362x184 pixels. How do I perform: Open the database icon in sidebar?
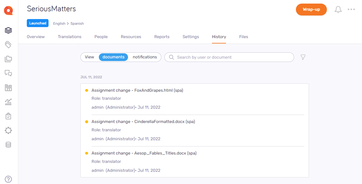(x=8, y=145)
